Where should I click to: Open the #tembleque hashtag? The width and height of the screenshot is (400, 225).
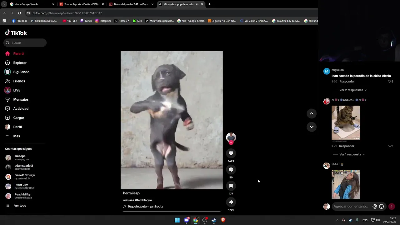coord(143,200)
